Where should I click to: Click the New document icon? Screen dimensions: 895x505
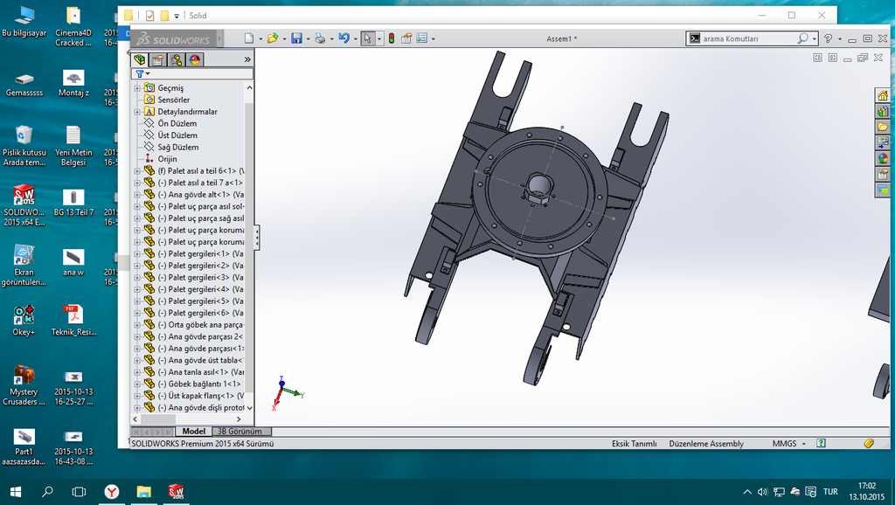point(249,38)
